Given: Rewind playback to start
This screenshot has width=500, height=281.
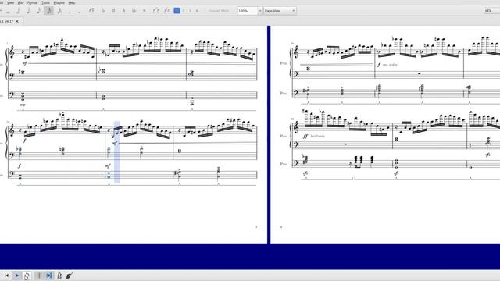Looking at the screenshot, I should (x=6, y=276).
